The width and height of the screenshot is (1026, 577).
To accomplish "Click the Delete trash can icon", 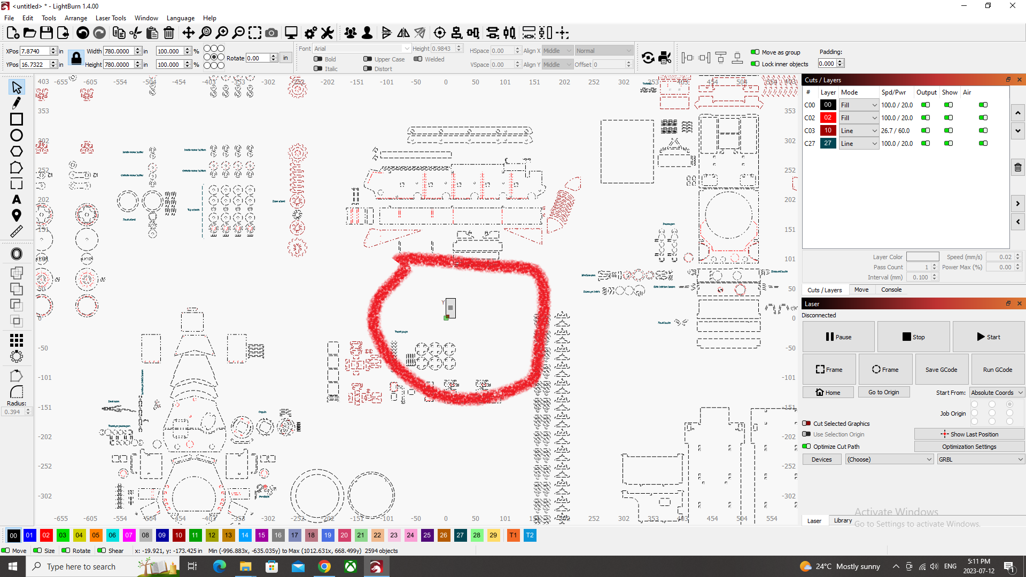I will point(169,33).
